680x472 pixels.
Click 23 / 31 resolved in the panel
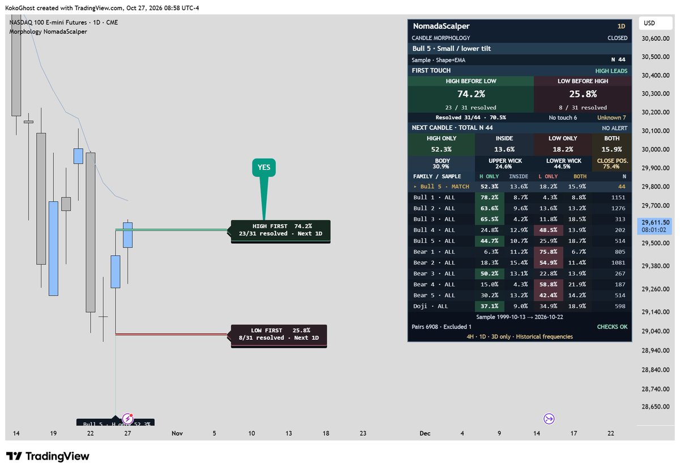pyautogui.click(x=471, y=107)
